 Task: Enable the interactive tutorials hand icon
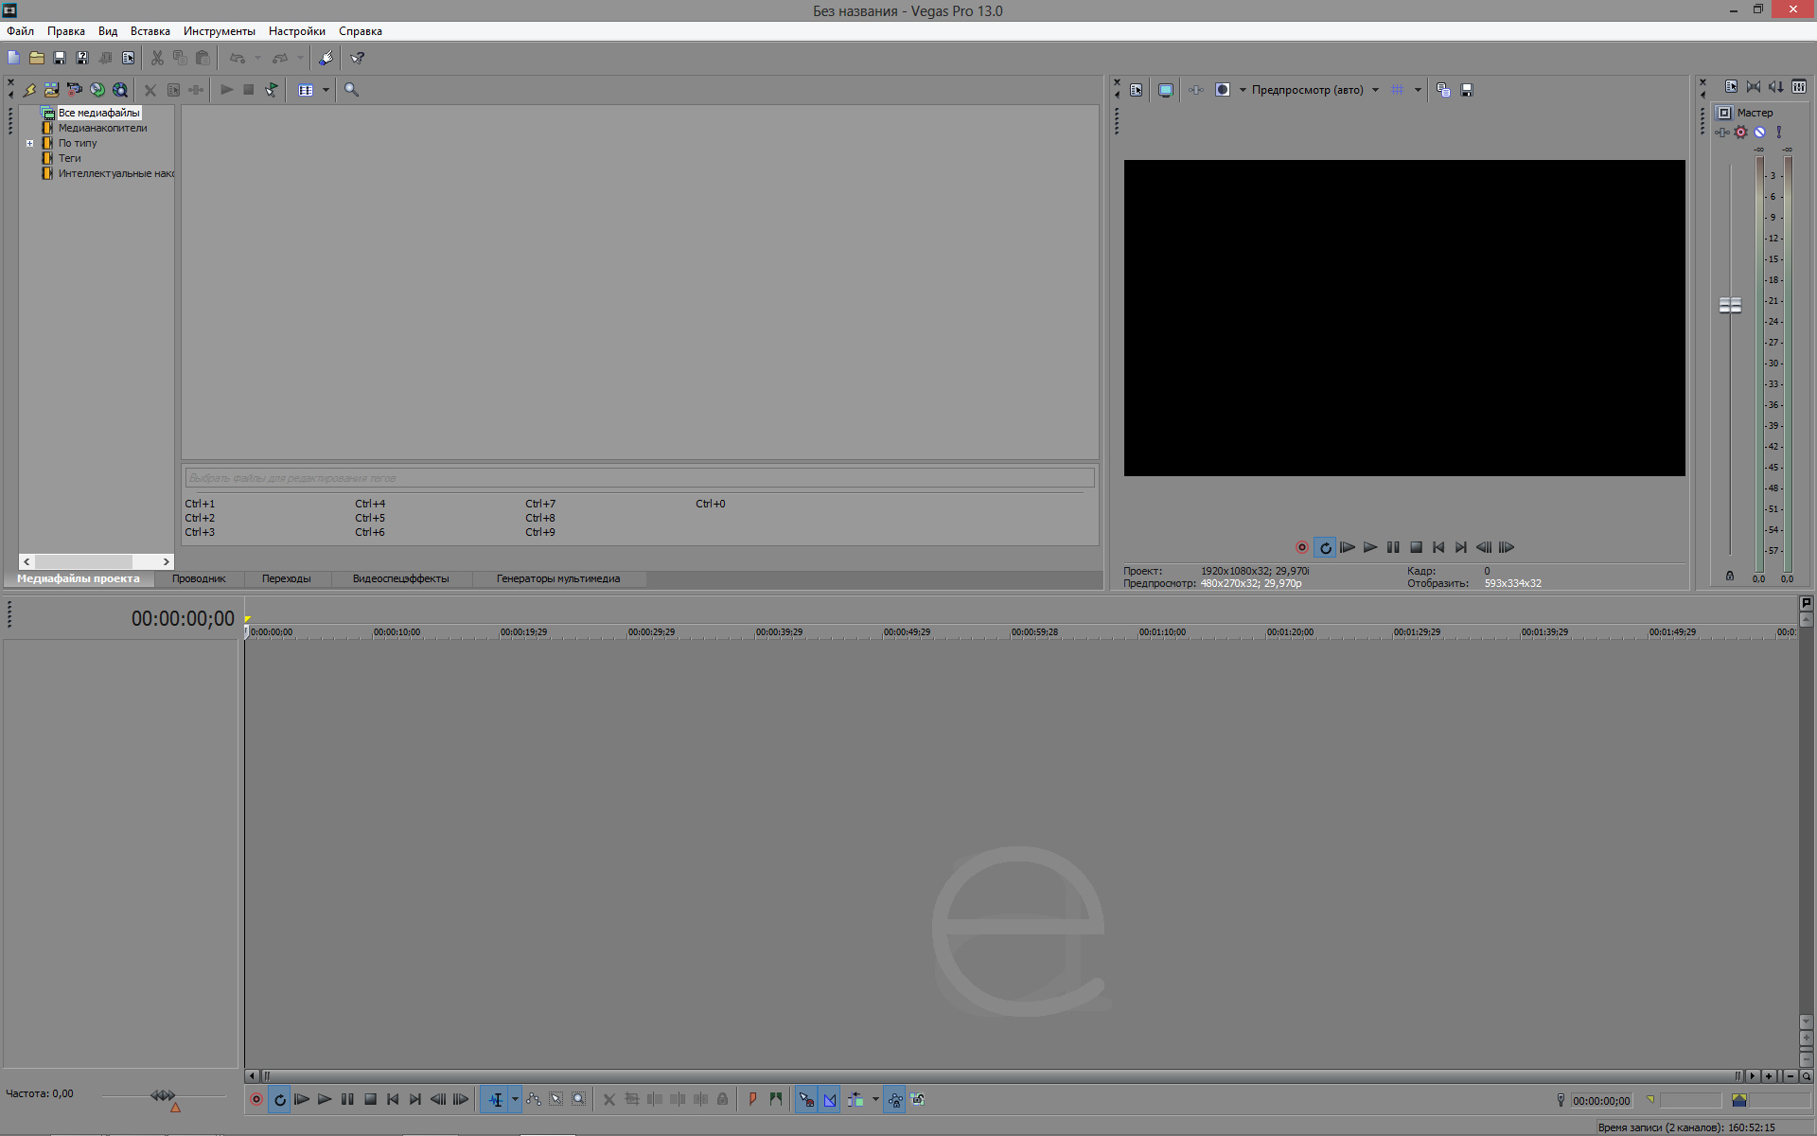coord(326,58)
